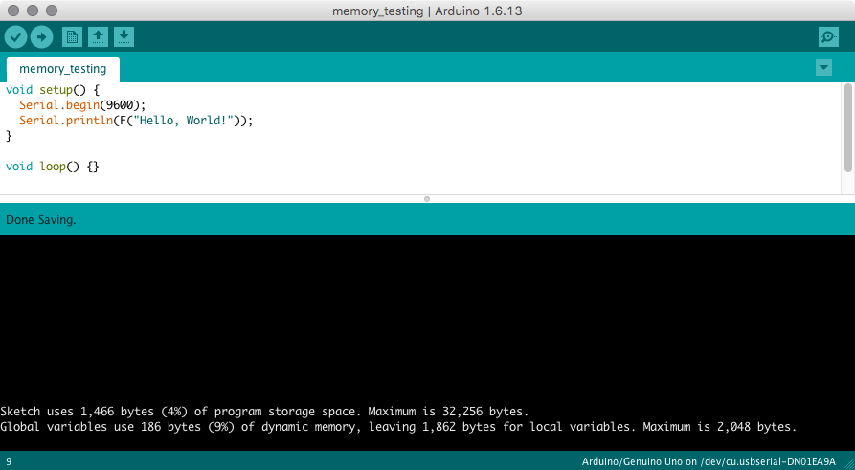Image resolution: width=855 pixels, height=470 pixels.
Task: Open a sketch with the up-arrow icon
Action: pyautogui.click(x=98, y=37)
